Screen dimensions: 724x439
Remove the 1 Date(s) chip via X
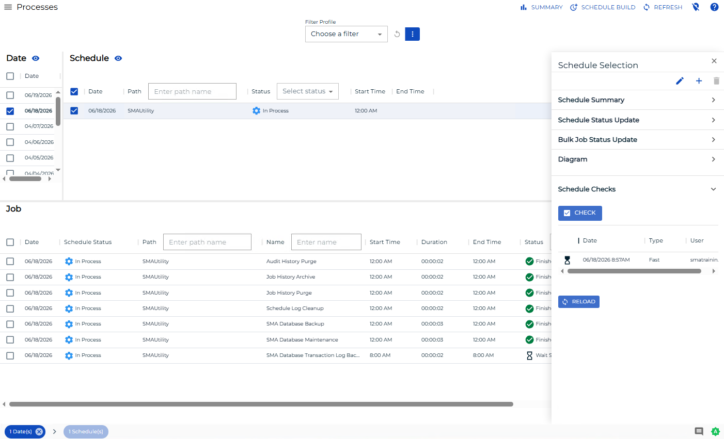(x=39, y=432)
